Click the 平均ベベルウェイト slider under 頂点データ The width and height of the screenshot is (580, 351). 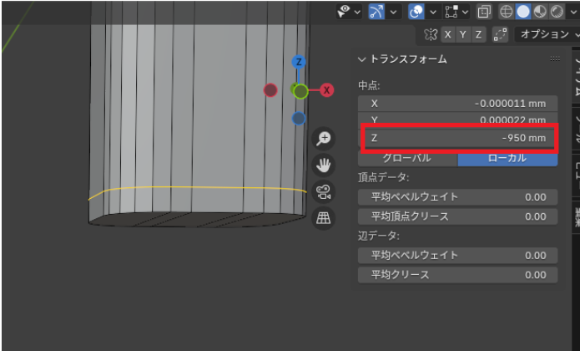[x=457, y=196]
